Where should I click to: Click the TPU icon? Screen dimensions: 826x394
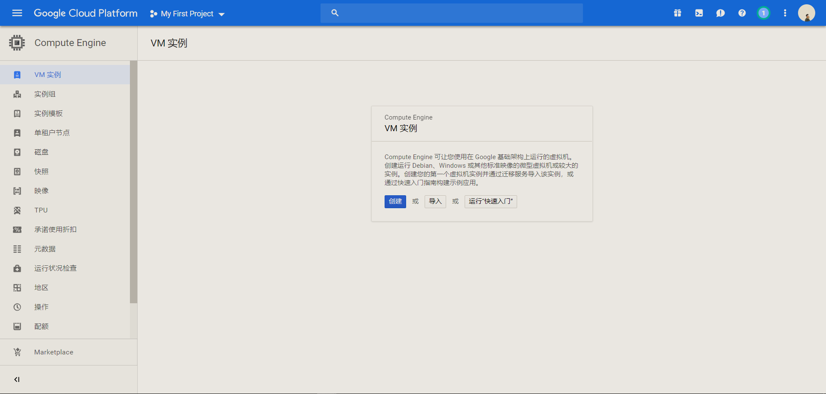click(x=17, y=210)
